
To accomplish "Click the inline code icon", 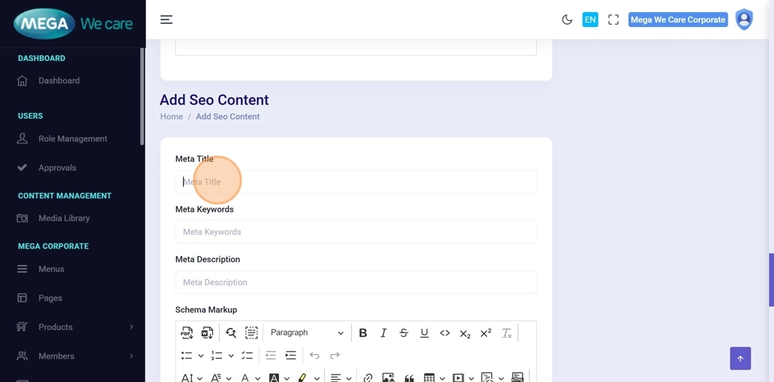I will point(445,332).
